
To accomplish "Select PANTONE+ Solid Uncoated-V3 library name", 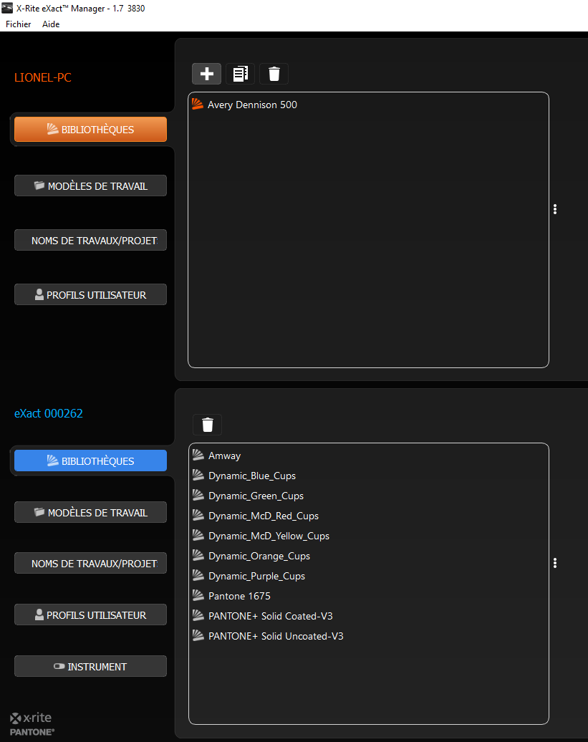I will tap(276, 636).
